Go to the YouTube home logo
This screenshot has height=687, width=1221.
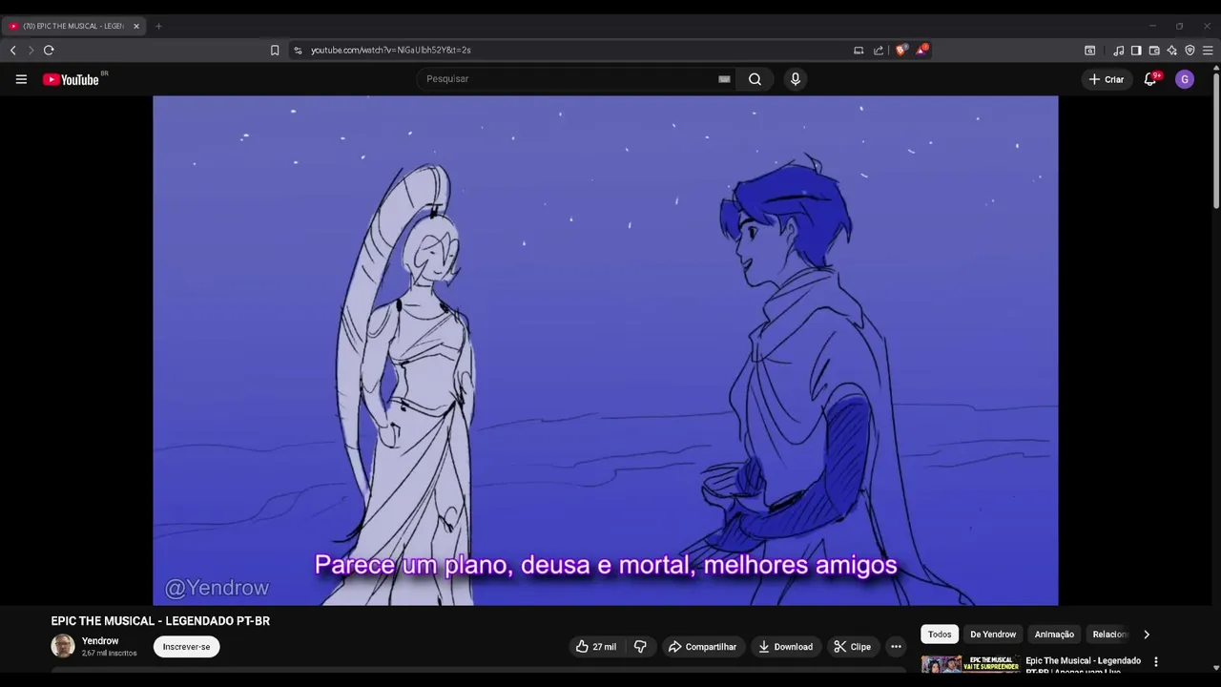tap(71, 79)
